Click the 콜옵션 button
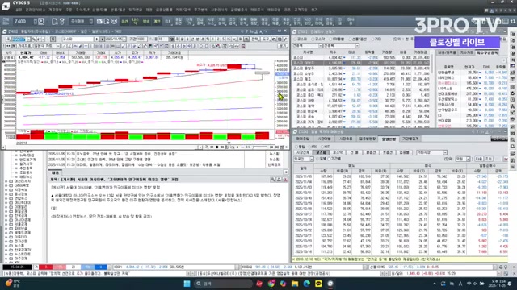Image resolution: width=517 pixels, height=290 pixels. pos(371,152)
